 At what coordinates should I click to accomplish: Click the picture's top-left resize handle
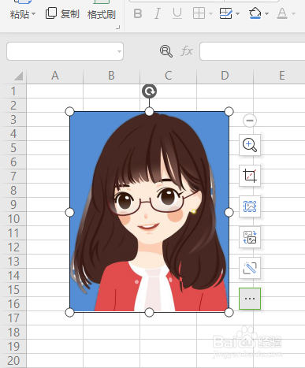point(69,111)
